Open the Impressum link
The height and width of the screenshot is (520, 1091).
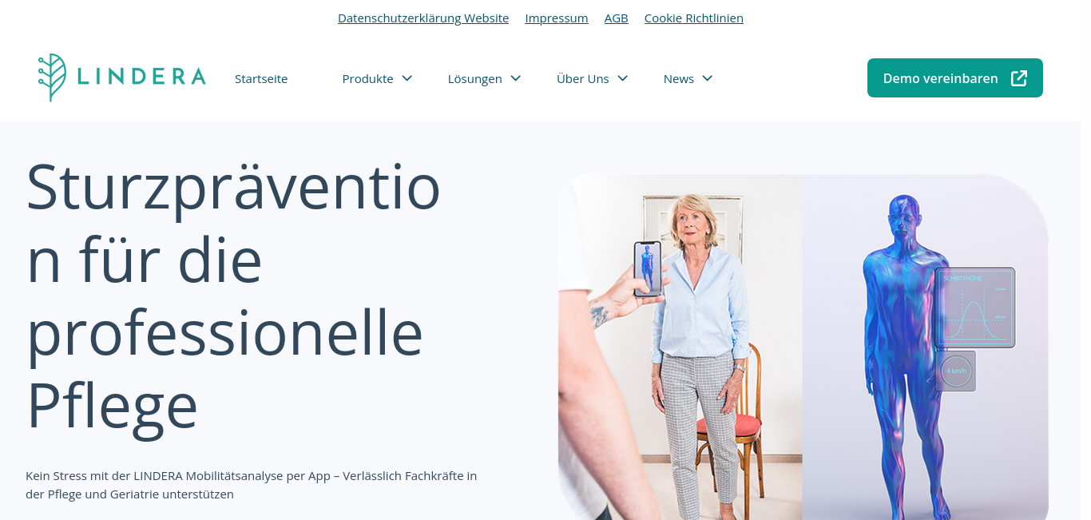[557, 18]
